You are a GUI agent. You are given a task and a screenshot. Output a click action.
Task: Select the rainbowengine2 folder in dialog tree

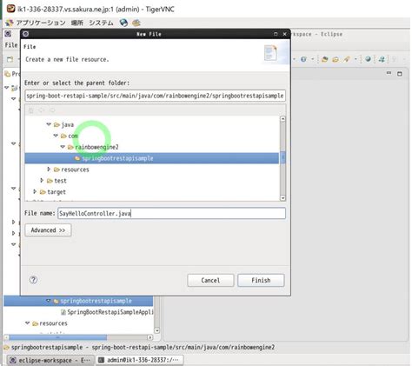pyautogui.click(x=96, y=147)
